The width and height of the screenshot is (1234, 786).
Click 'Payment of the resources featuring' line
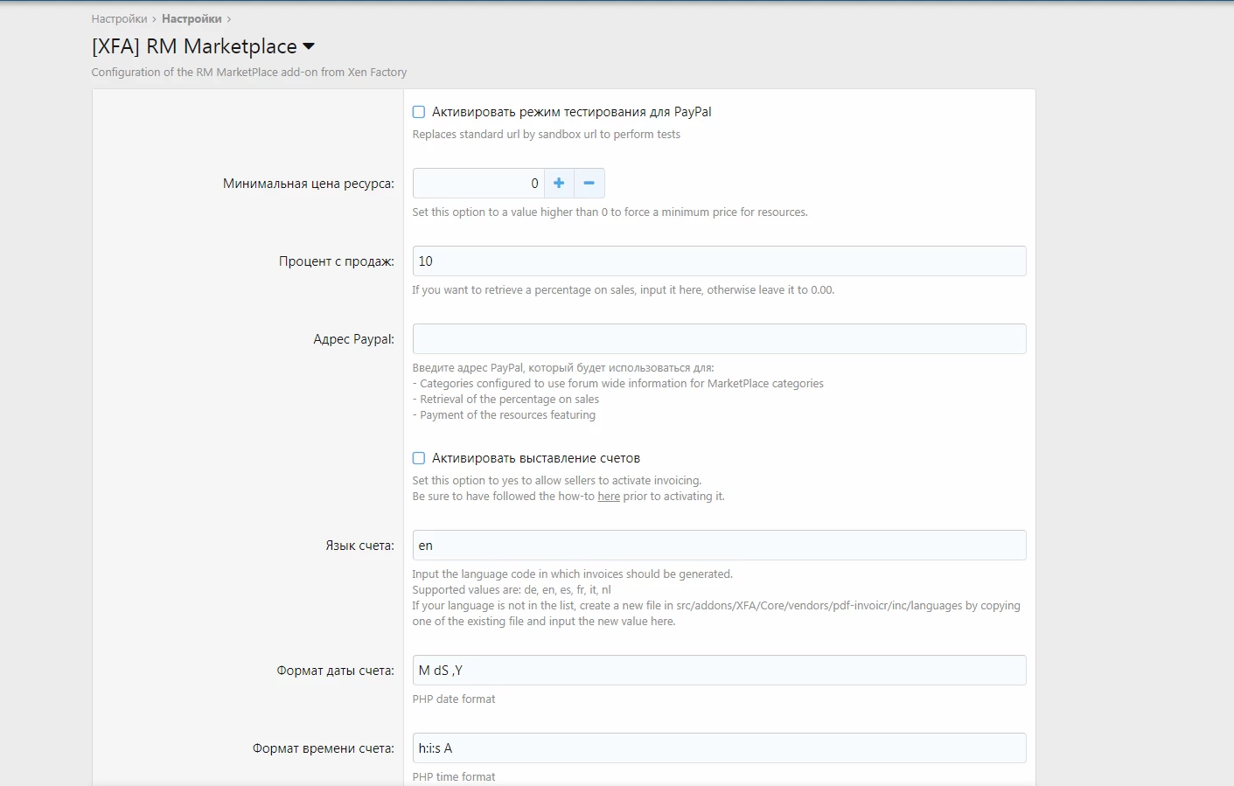504,415
